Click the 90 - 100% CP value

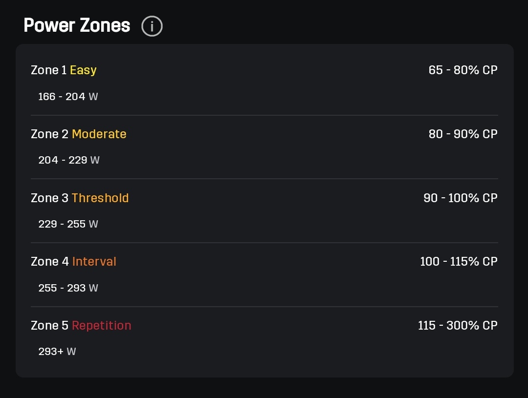click(x=460, y=198)
